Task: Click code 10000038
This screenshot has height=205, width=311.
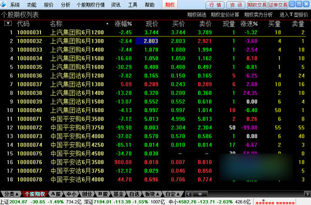Action: pos(30,93)
